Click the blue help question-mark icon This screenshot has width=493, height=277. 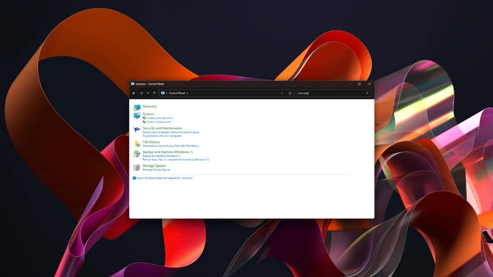click(x=134, y=178)
